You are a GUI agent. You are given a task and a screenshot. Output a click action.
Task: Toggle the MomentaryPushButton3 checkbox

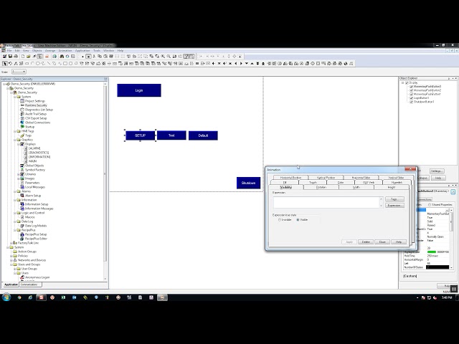click(411, 87)
